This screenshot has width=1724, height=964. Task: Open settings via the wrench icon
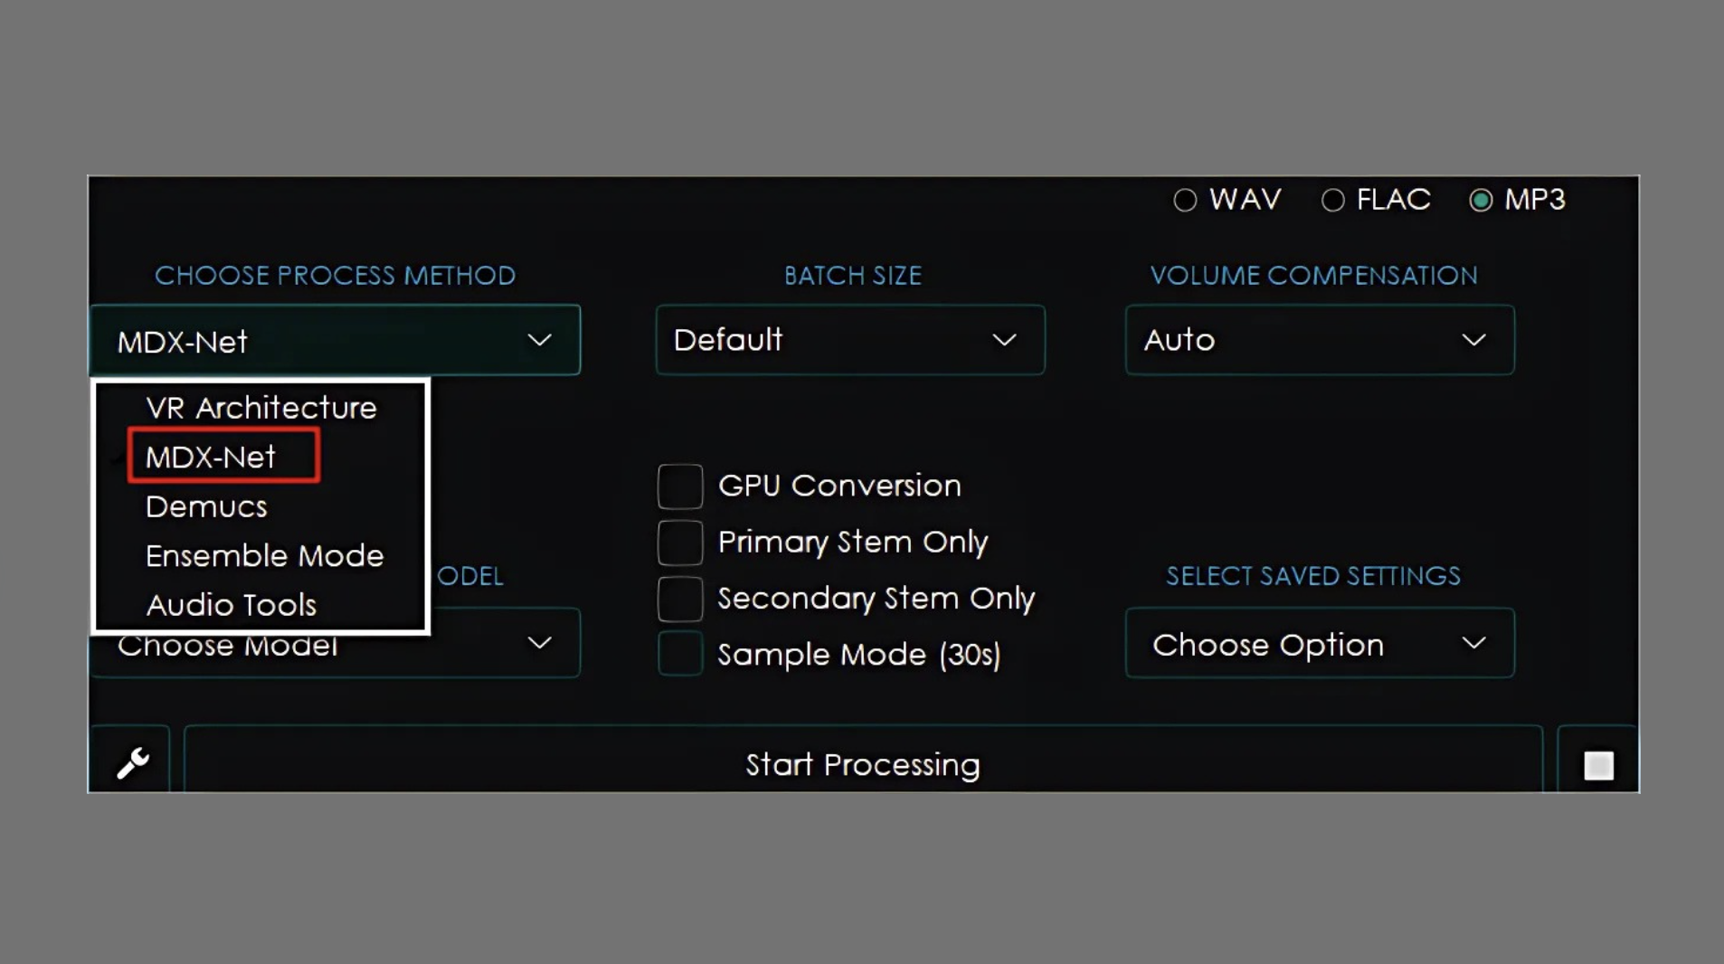click(132, 762)
